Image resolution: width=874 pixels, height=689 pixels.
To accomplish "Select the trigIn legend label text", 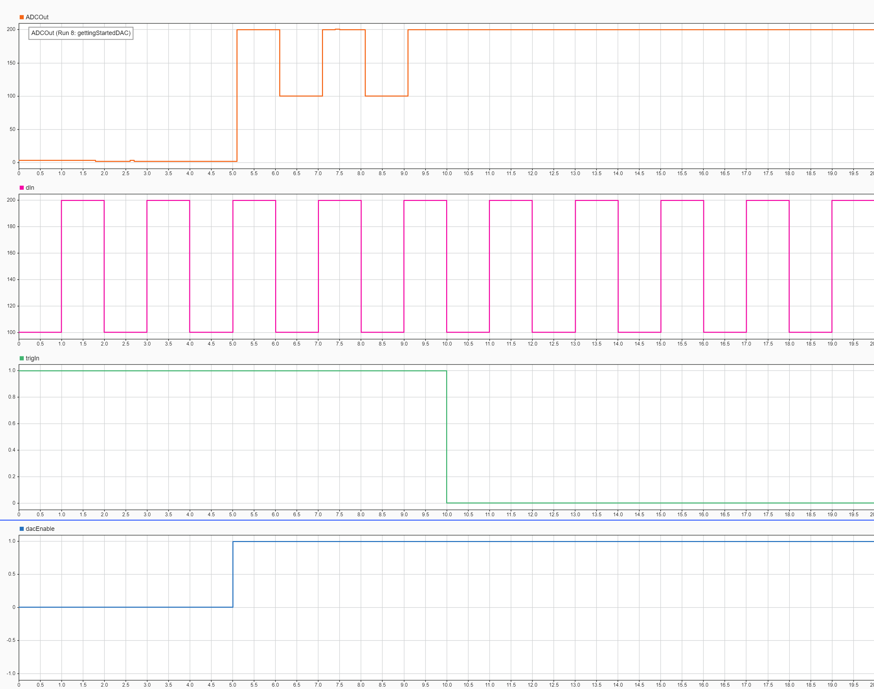I will pyautogui.click(x=32, y=359).
